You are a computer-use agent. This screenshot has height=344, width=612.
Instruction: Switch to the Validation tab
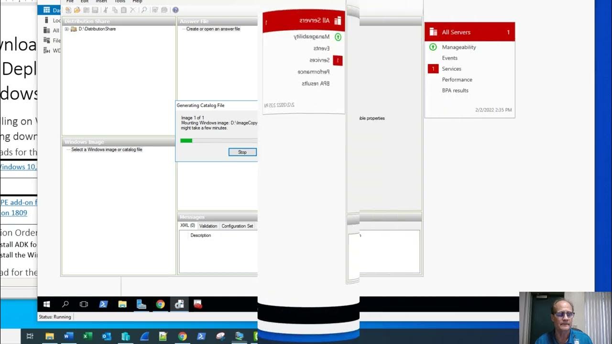[208, 226]
